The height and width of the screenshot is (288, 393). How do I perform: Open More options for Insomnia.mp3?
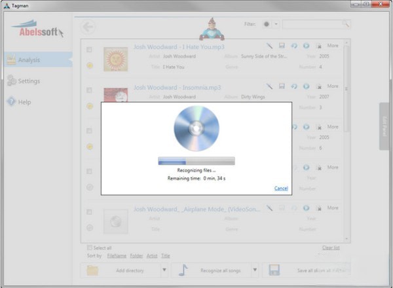point(333,86)
